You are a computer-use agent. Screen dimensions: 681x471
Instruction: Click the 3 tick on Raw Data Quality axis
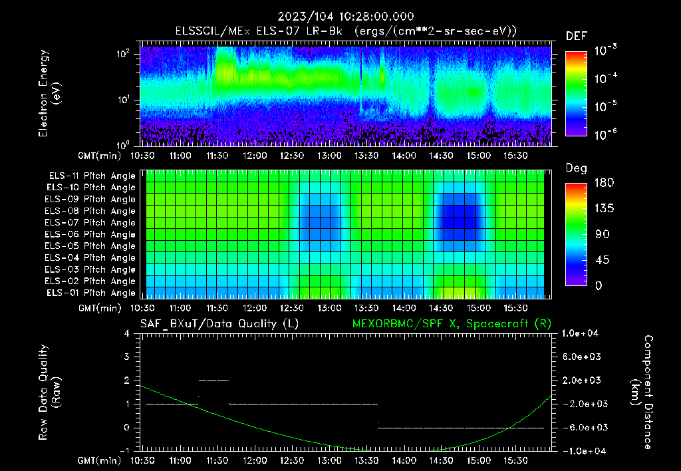[126, 357]
